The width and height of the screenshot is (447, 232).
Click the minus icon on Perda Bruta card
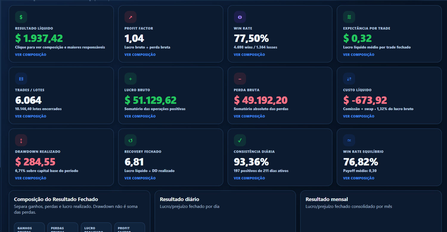coord(240,79)
